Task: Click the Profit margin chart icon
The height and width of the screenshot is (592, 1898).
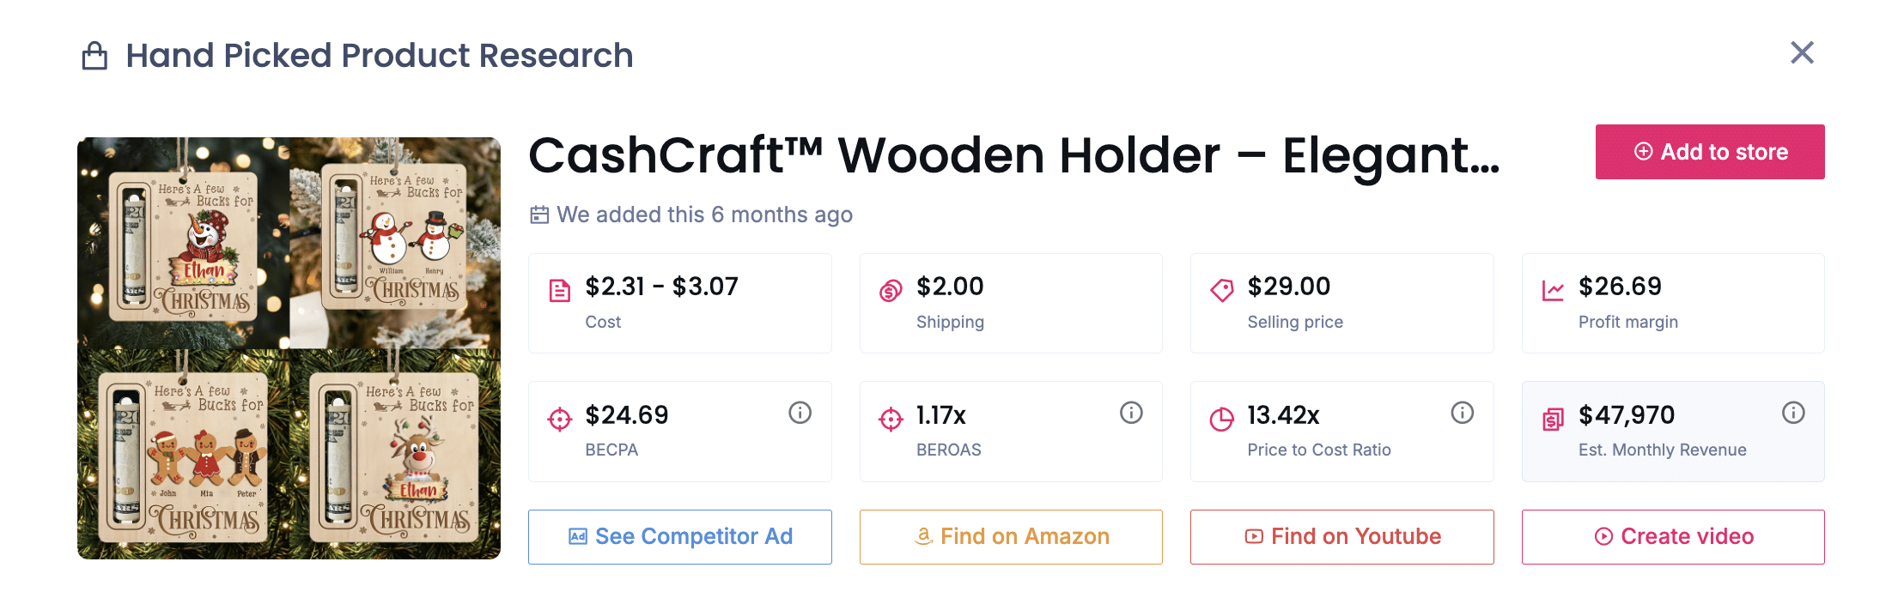Action: coord(1553,291)
